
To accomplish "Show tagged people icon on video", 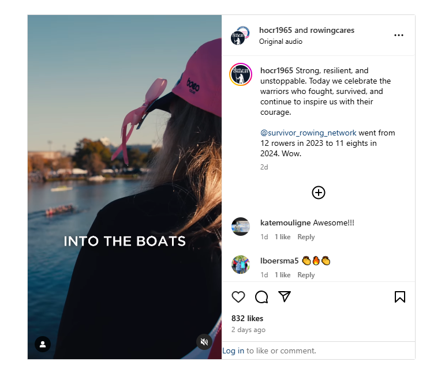I will pos(43,344).
